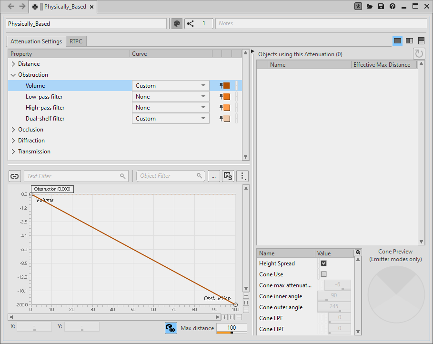Screen dimensions: 433x344
Task: Open the help question mark icon
Action: [x=393, y=7]
